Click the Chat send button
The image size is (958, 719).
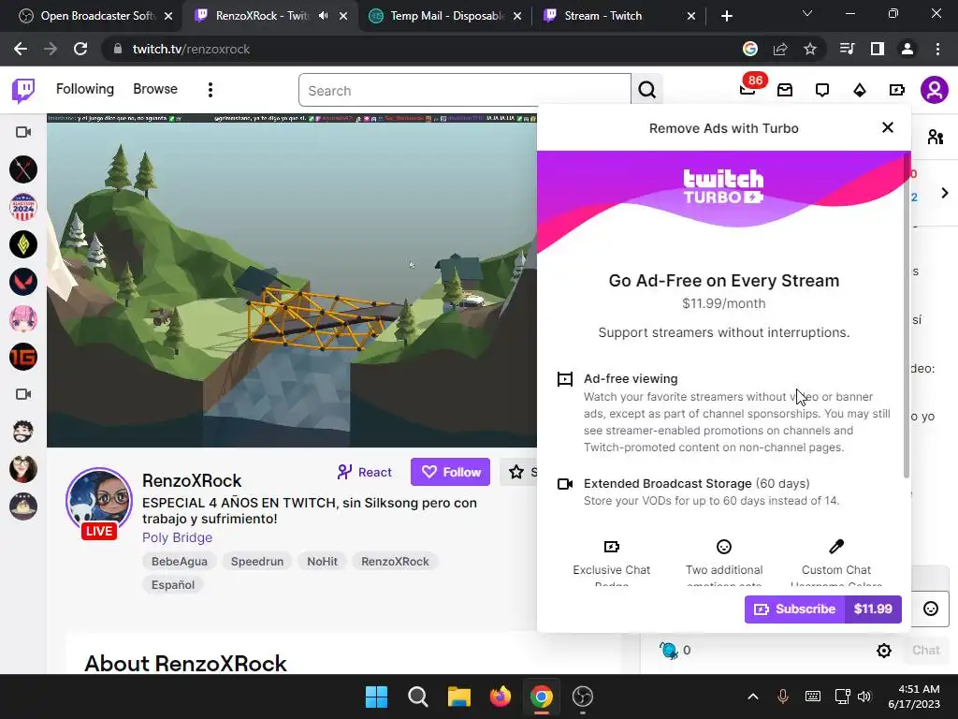pyautogui.click(x=925, y=650)
